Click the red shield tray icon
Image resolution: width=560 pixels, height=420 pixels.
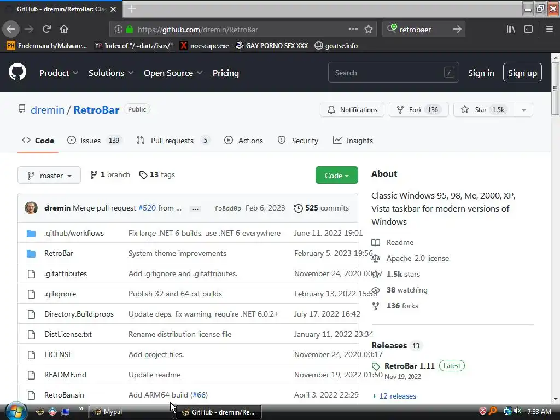[482, 411]
